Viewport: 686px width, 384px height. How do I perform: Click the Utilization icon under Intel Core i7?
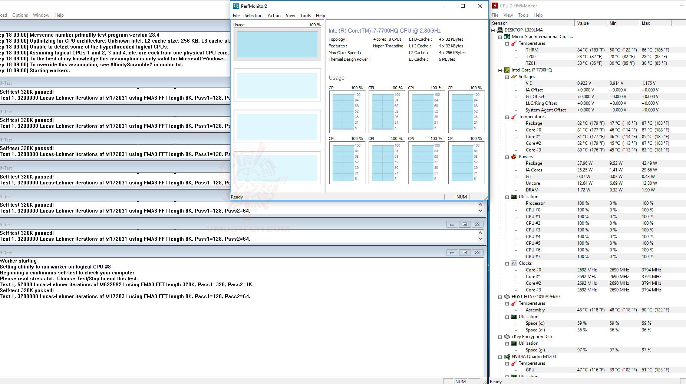click(x=514, y=197)
